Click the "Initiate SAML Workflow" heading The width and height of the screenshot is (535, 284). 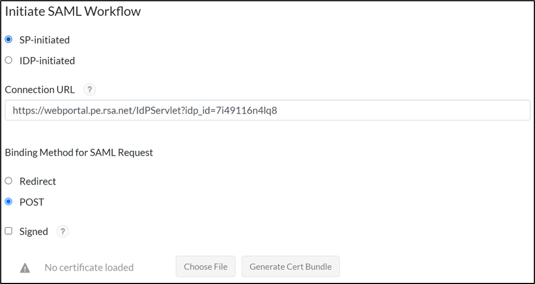tap(73, 11)
